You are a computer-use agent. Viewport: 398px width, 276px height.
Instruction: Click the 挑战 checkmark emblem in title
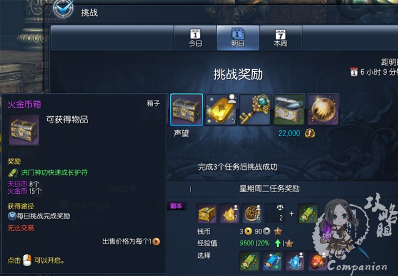64,9
